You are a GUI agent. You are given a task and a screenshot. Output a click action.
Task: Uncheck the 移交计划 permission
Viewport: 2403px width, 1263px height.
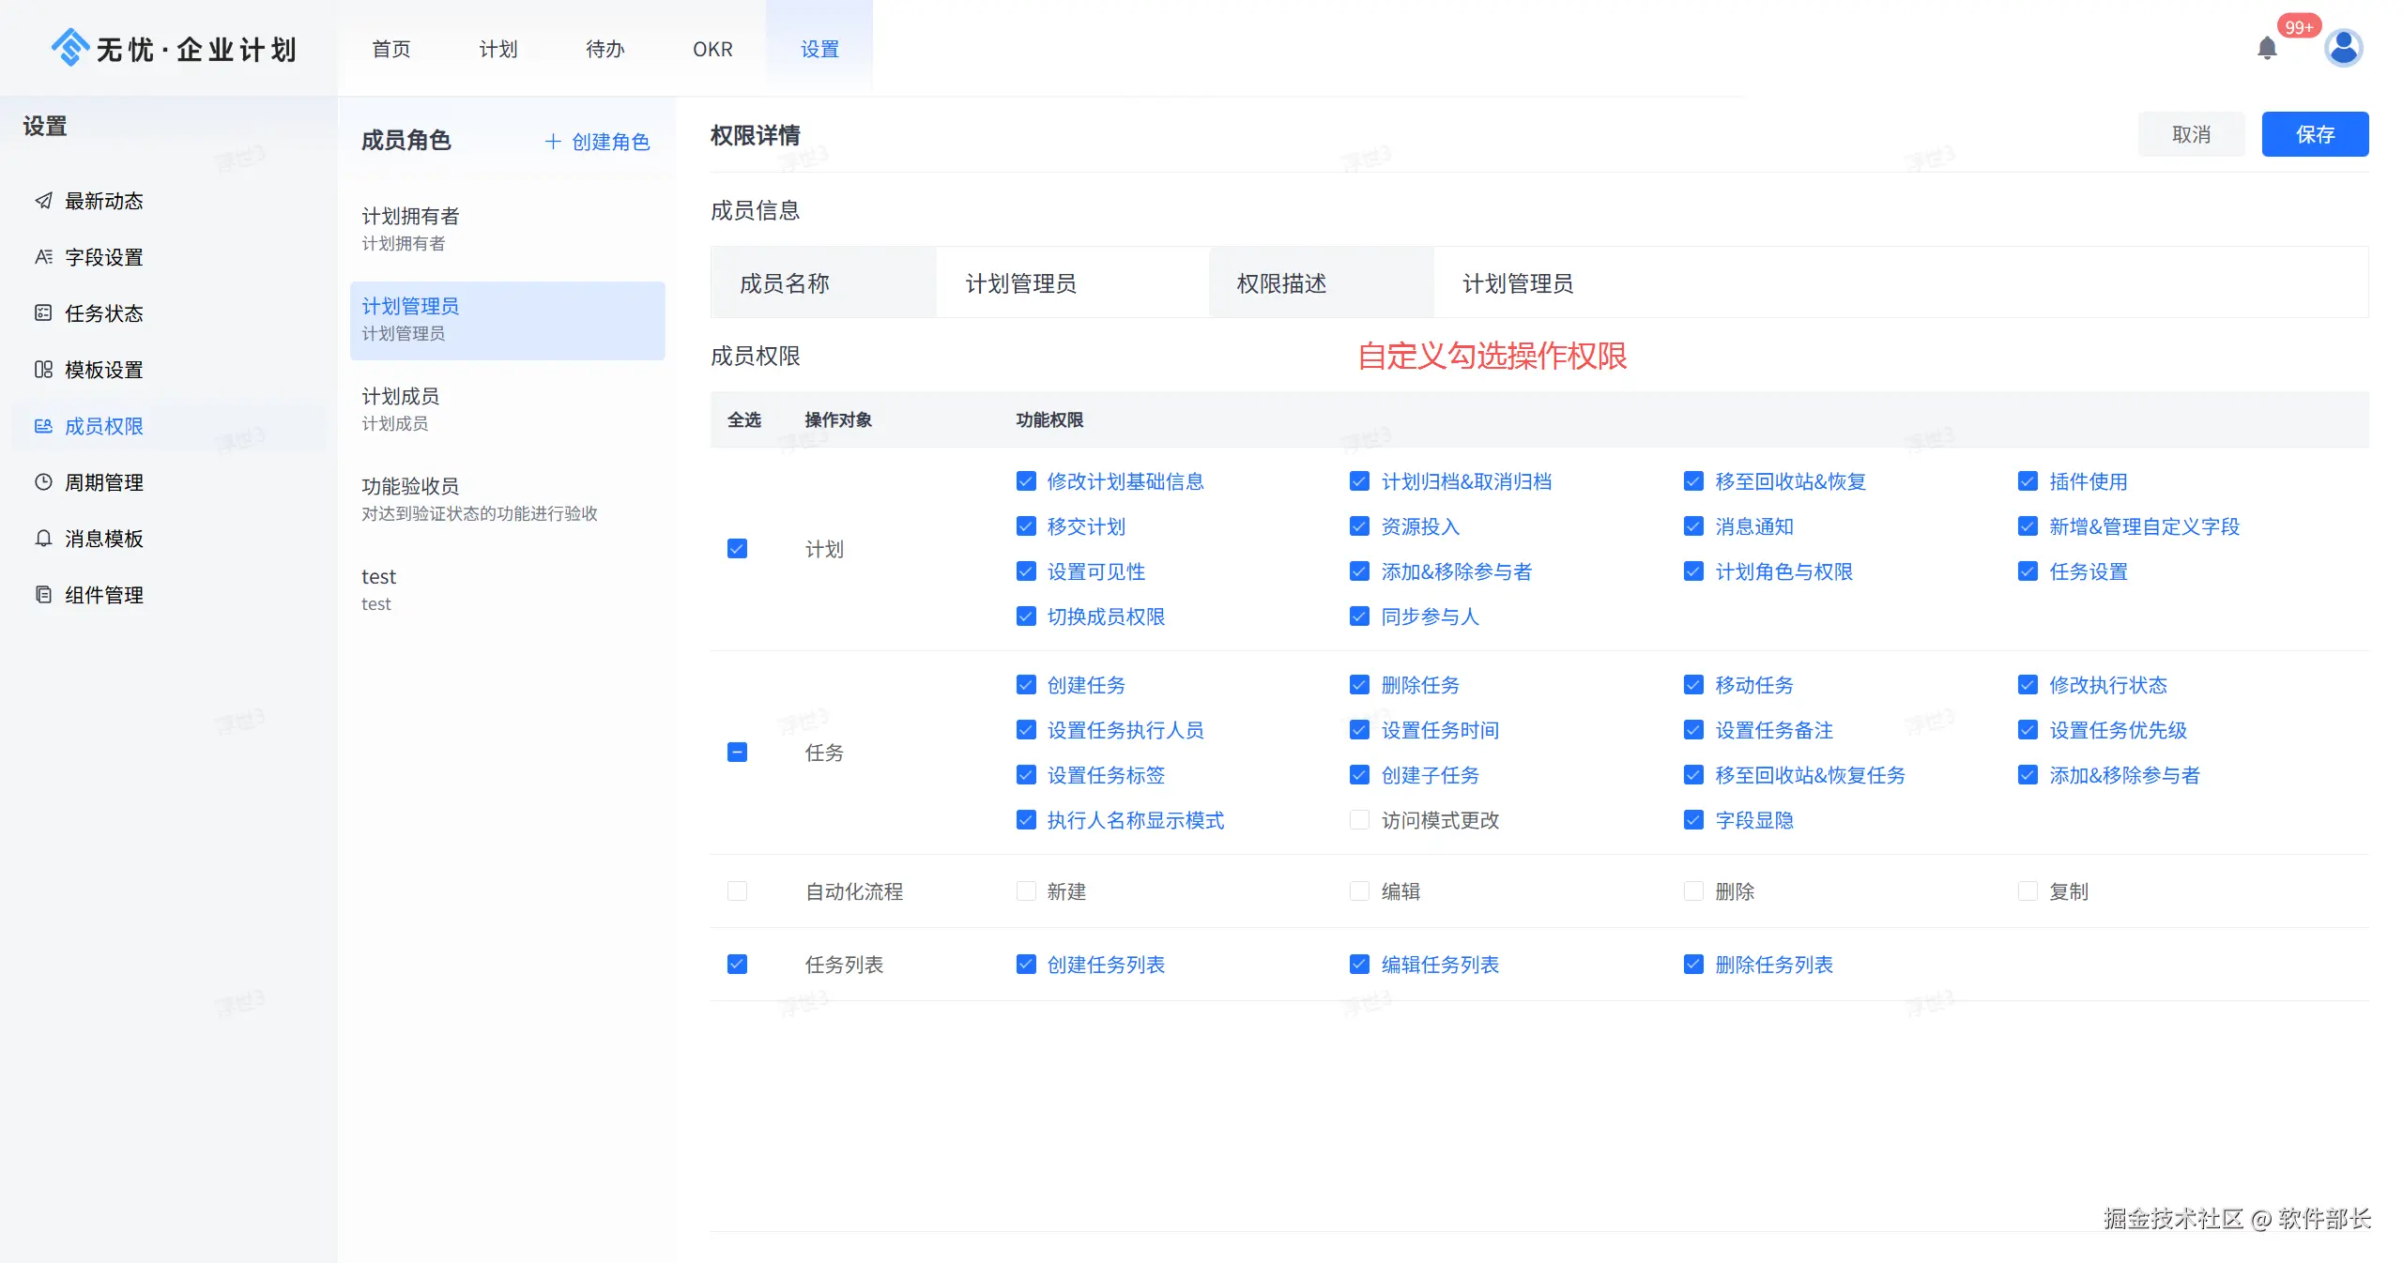tap(1025, 526)
